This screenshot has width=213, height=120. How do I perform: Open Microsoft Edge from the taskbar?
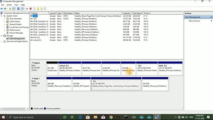pyautogui.click(x=80, y=117)
